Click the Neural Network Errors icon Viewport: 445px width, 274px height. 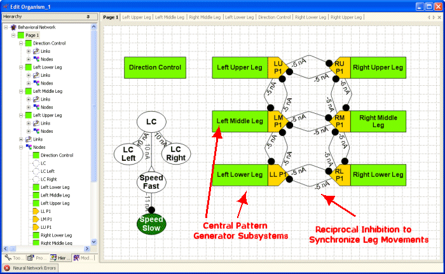coord(7,268)
